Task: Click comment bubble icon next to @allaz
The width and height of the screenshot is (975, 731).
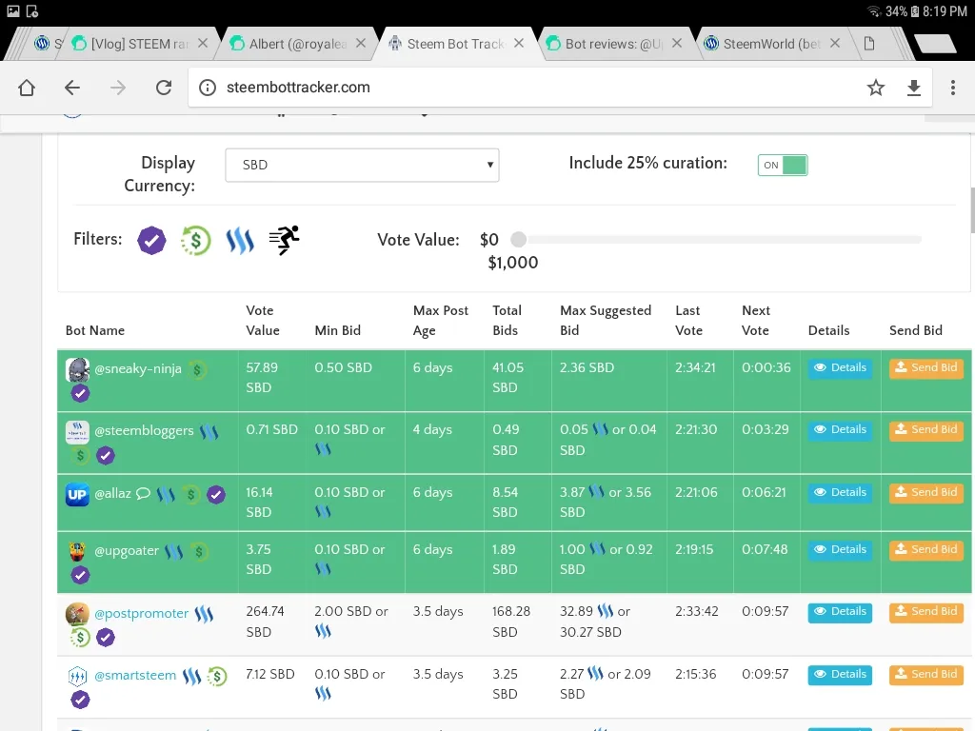Action: coord(143,494)
